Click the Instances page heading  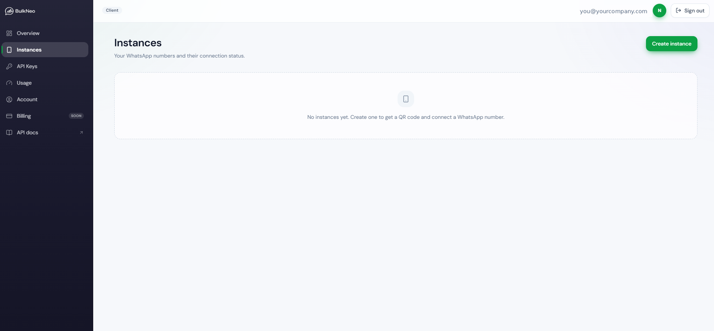[x=138, y=43]
